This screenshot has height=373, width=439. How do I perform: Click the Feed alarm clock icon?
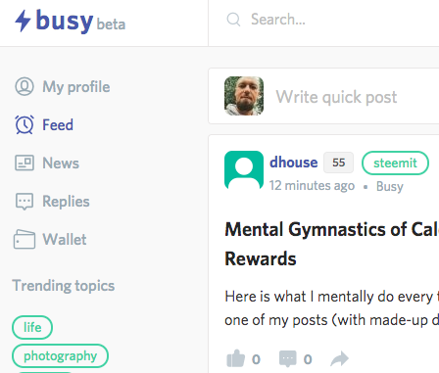[24, 124]
